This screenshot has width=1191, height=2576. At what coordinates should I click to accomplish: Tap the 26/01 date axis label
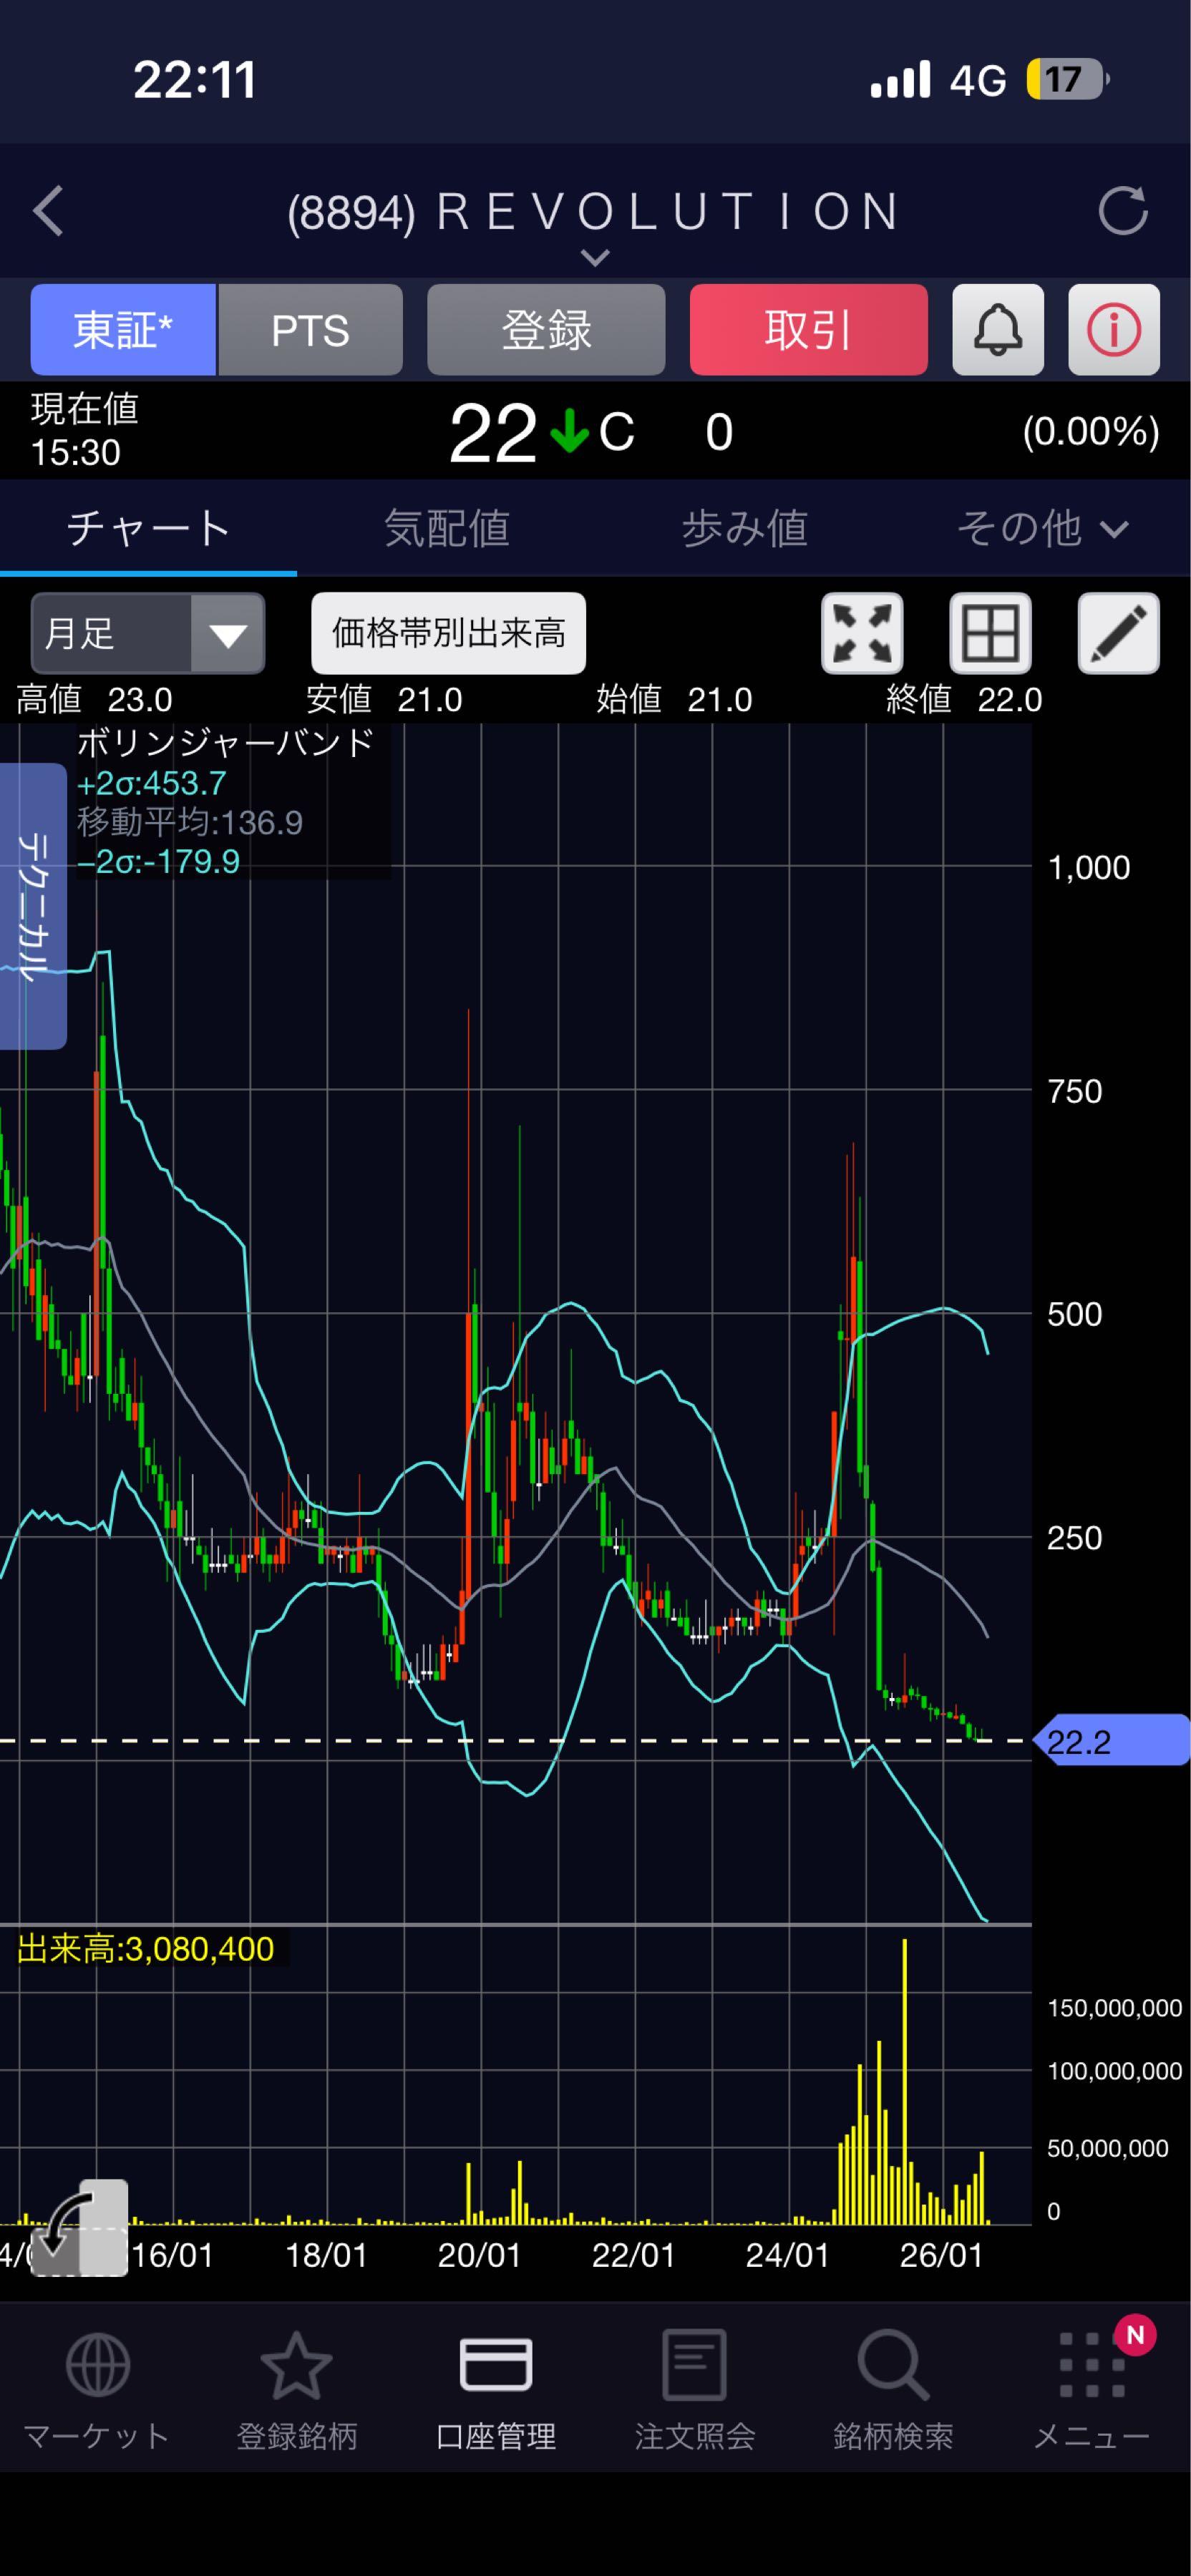tap(942, 2255)
